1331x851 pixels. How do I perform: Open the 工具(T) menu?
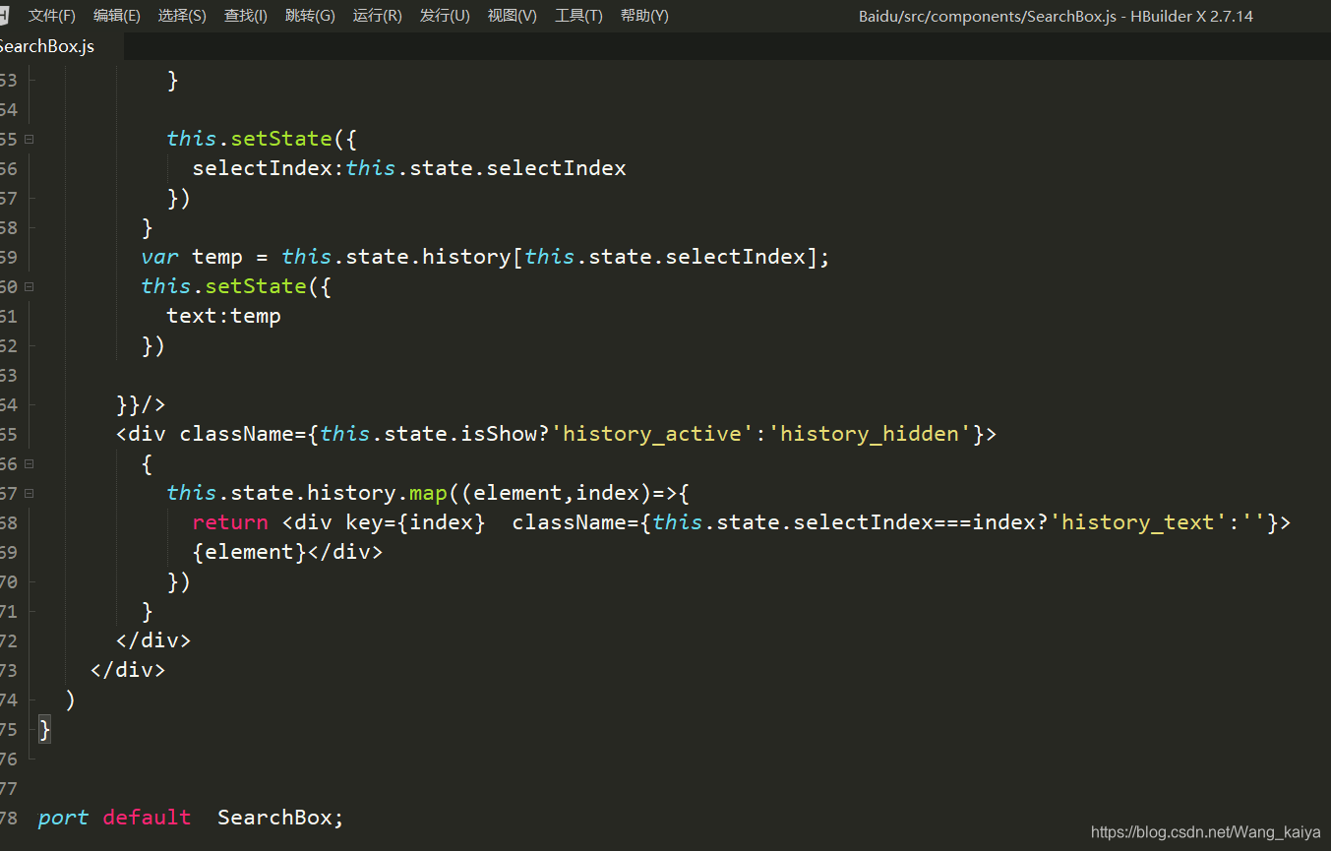tap(578, 16)
